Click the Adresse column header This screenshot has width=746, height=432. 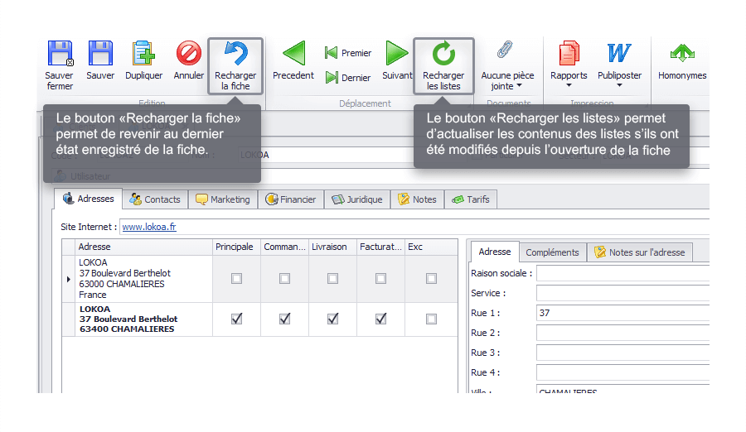point(143,247)
